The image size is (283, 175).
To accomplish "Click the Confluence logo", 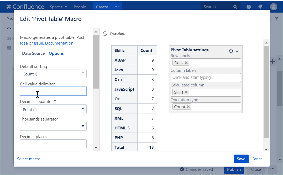I will (25, 6).
